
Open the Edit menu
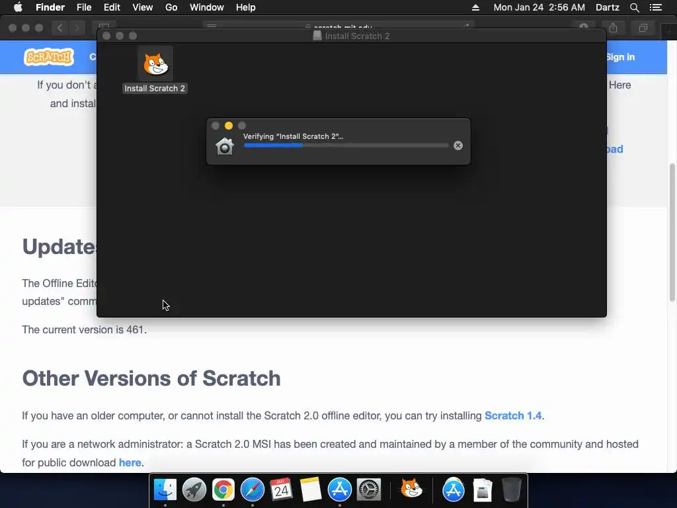[x=112, y=7]
